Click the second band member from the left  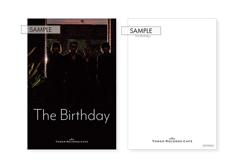[73, 65]
